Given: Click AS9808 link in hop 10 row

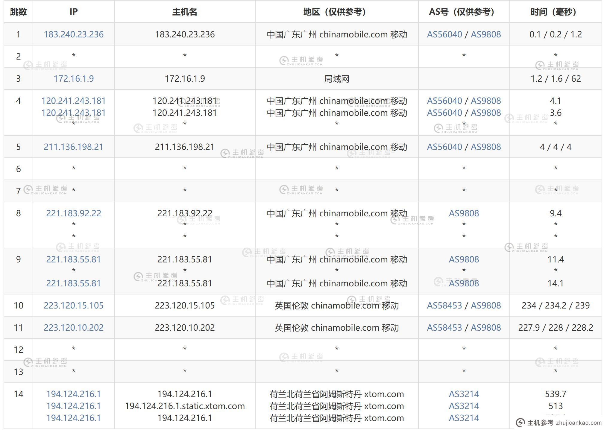Looking at the screenshot, I should click(x=486, y=306).
